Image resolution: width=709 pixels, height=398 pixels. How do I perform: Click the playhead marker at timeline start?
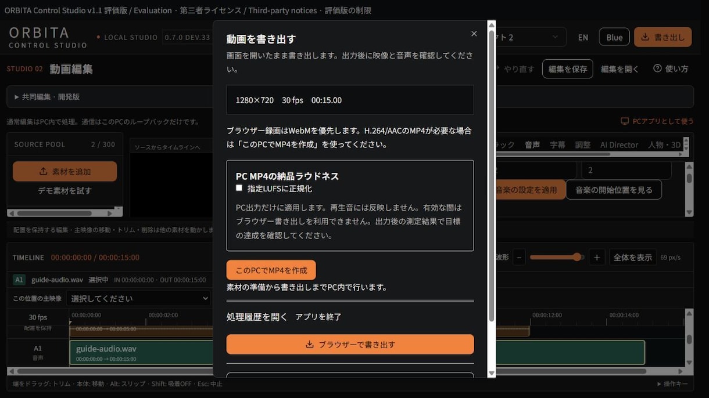[x=70, y=322]
